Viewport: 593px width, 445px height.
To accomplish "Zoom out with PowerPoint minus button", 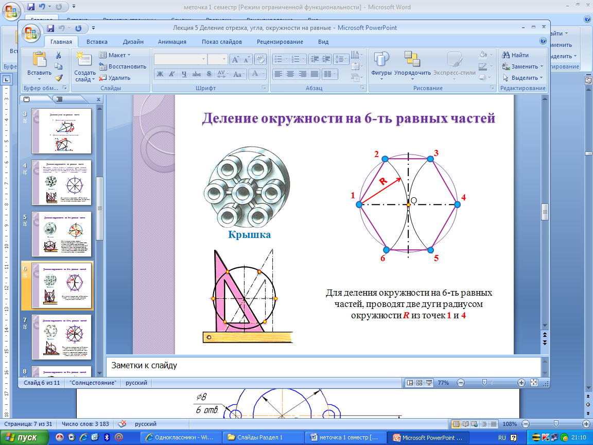I will (461, 383).
